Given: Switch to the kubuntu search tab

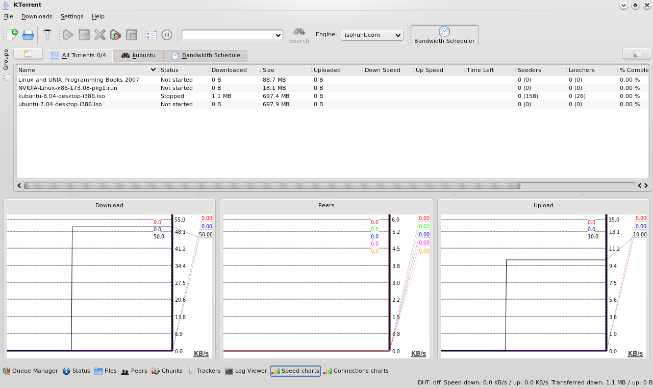Looking at the screenshot, I should tap(138, 55).
